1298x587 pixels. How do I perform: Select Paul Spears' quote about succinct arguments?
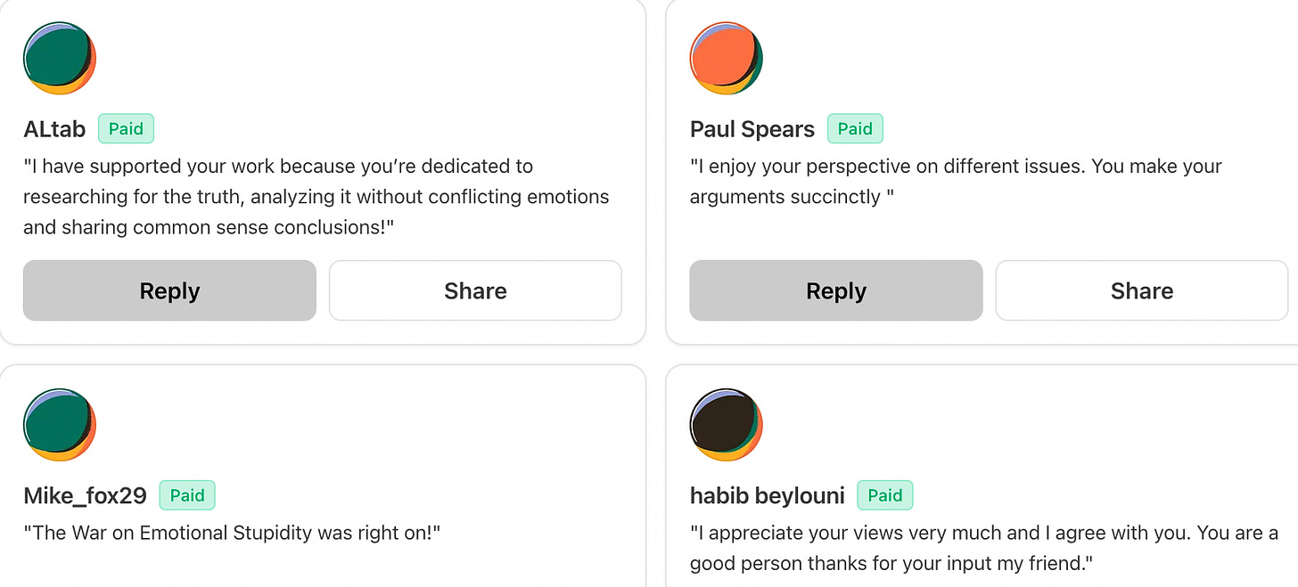(956, 182)
